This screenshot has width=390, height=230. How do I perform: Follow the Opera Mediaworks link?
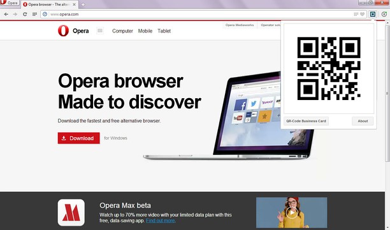pos(240,25)
